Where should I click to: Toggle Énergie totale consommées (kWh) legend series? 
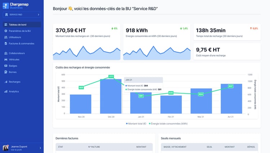pyautogui.click(x=168, y=123)
